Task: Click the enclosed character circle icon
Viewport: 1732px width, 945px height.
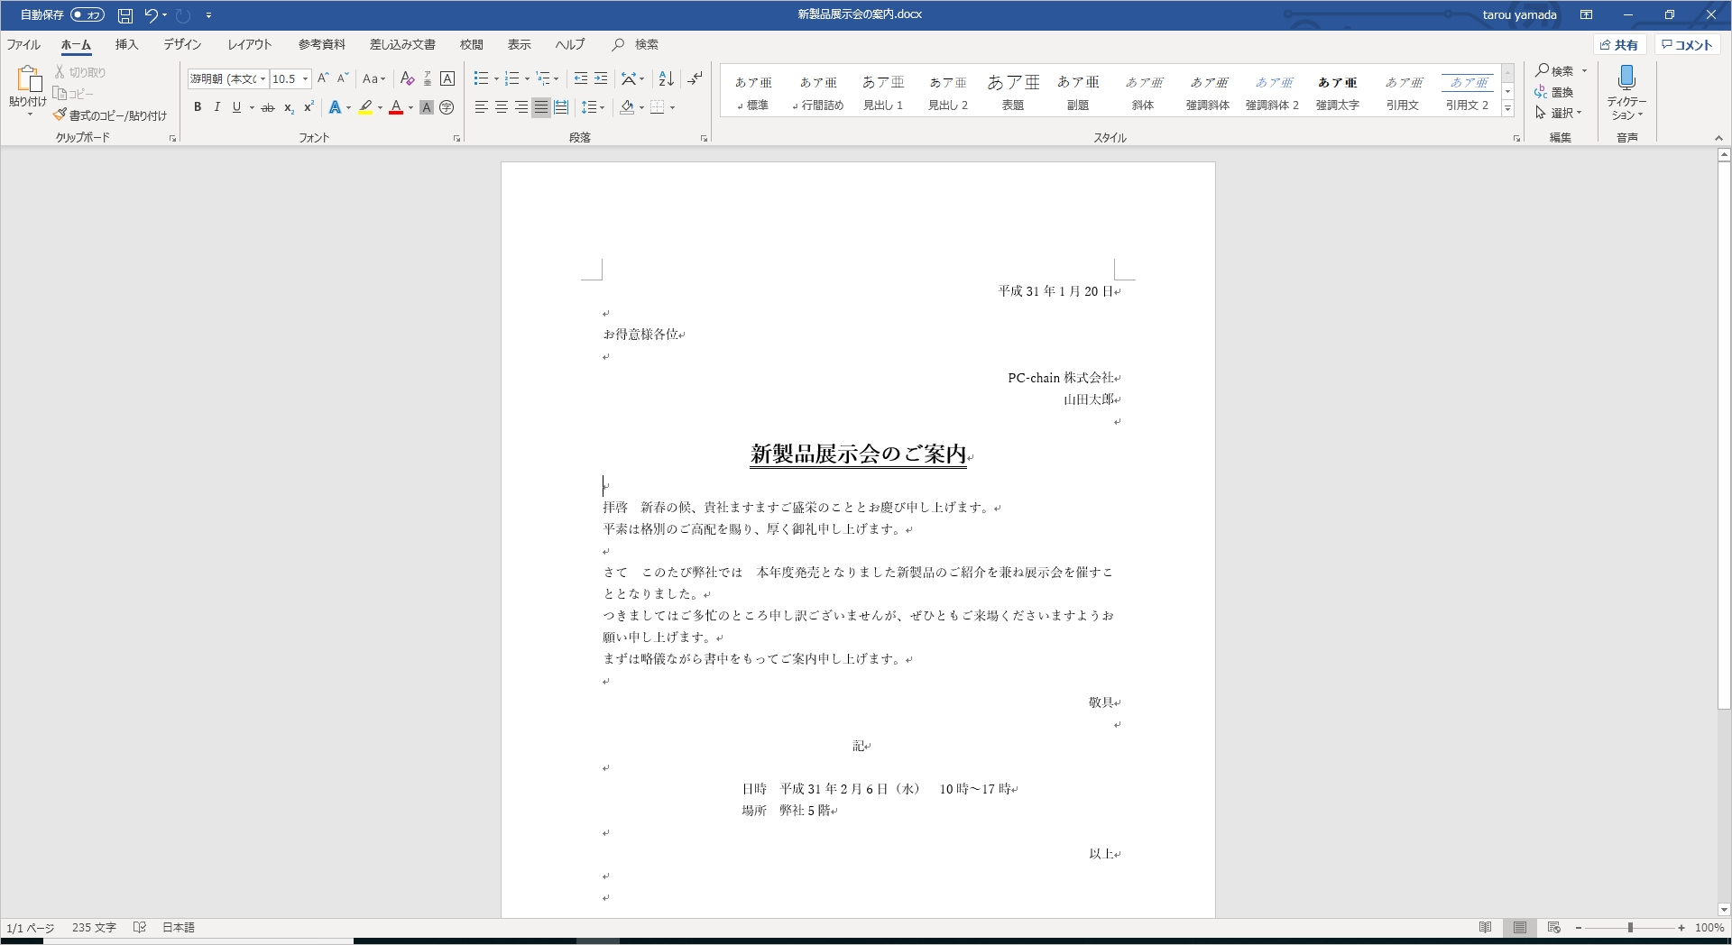Action: coord(447,107)
